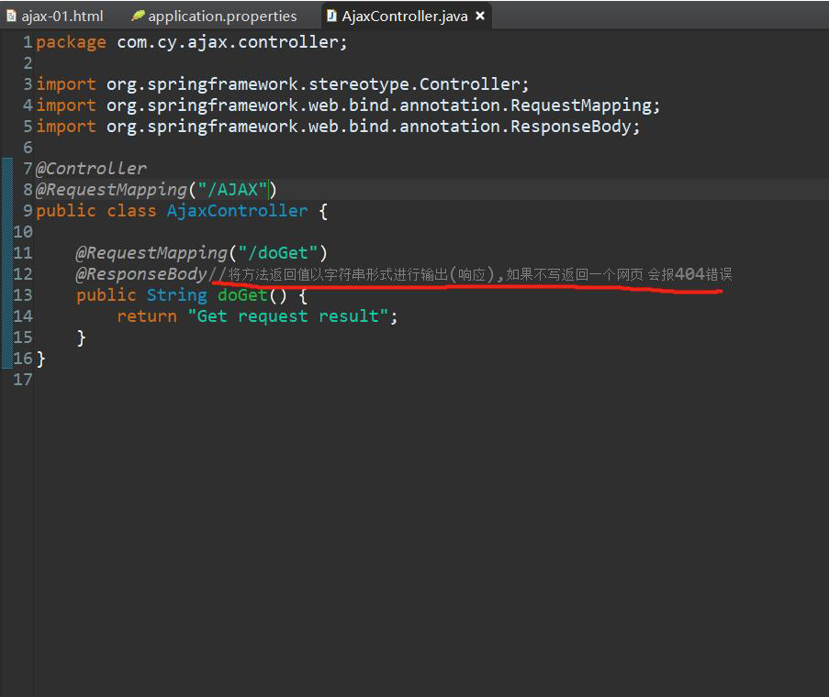Click the @RequestMapping annotation on line 11
This screenshot has height=697, width=829.
151,253
